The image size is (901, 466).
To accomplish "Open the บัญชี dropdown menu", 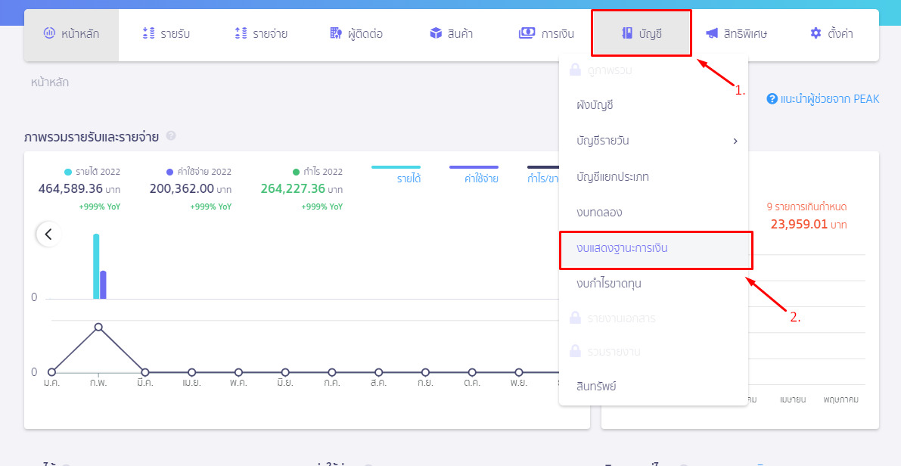I will 642,33.
